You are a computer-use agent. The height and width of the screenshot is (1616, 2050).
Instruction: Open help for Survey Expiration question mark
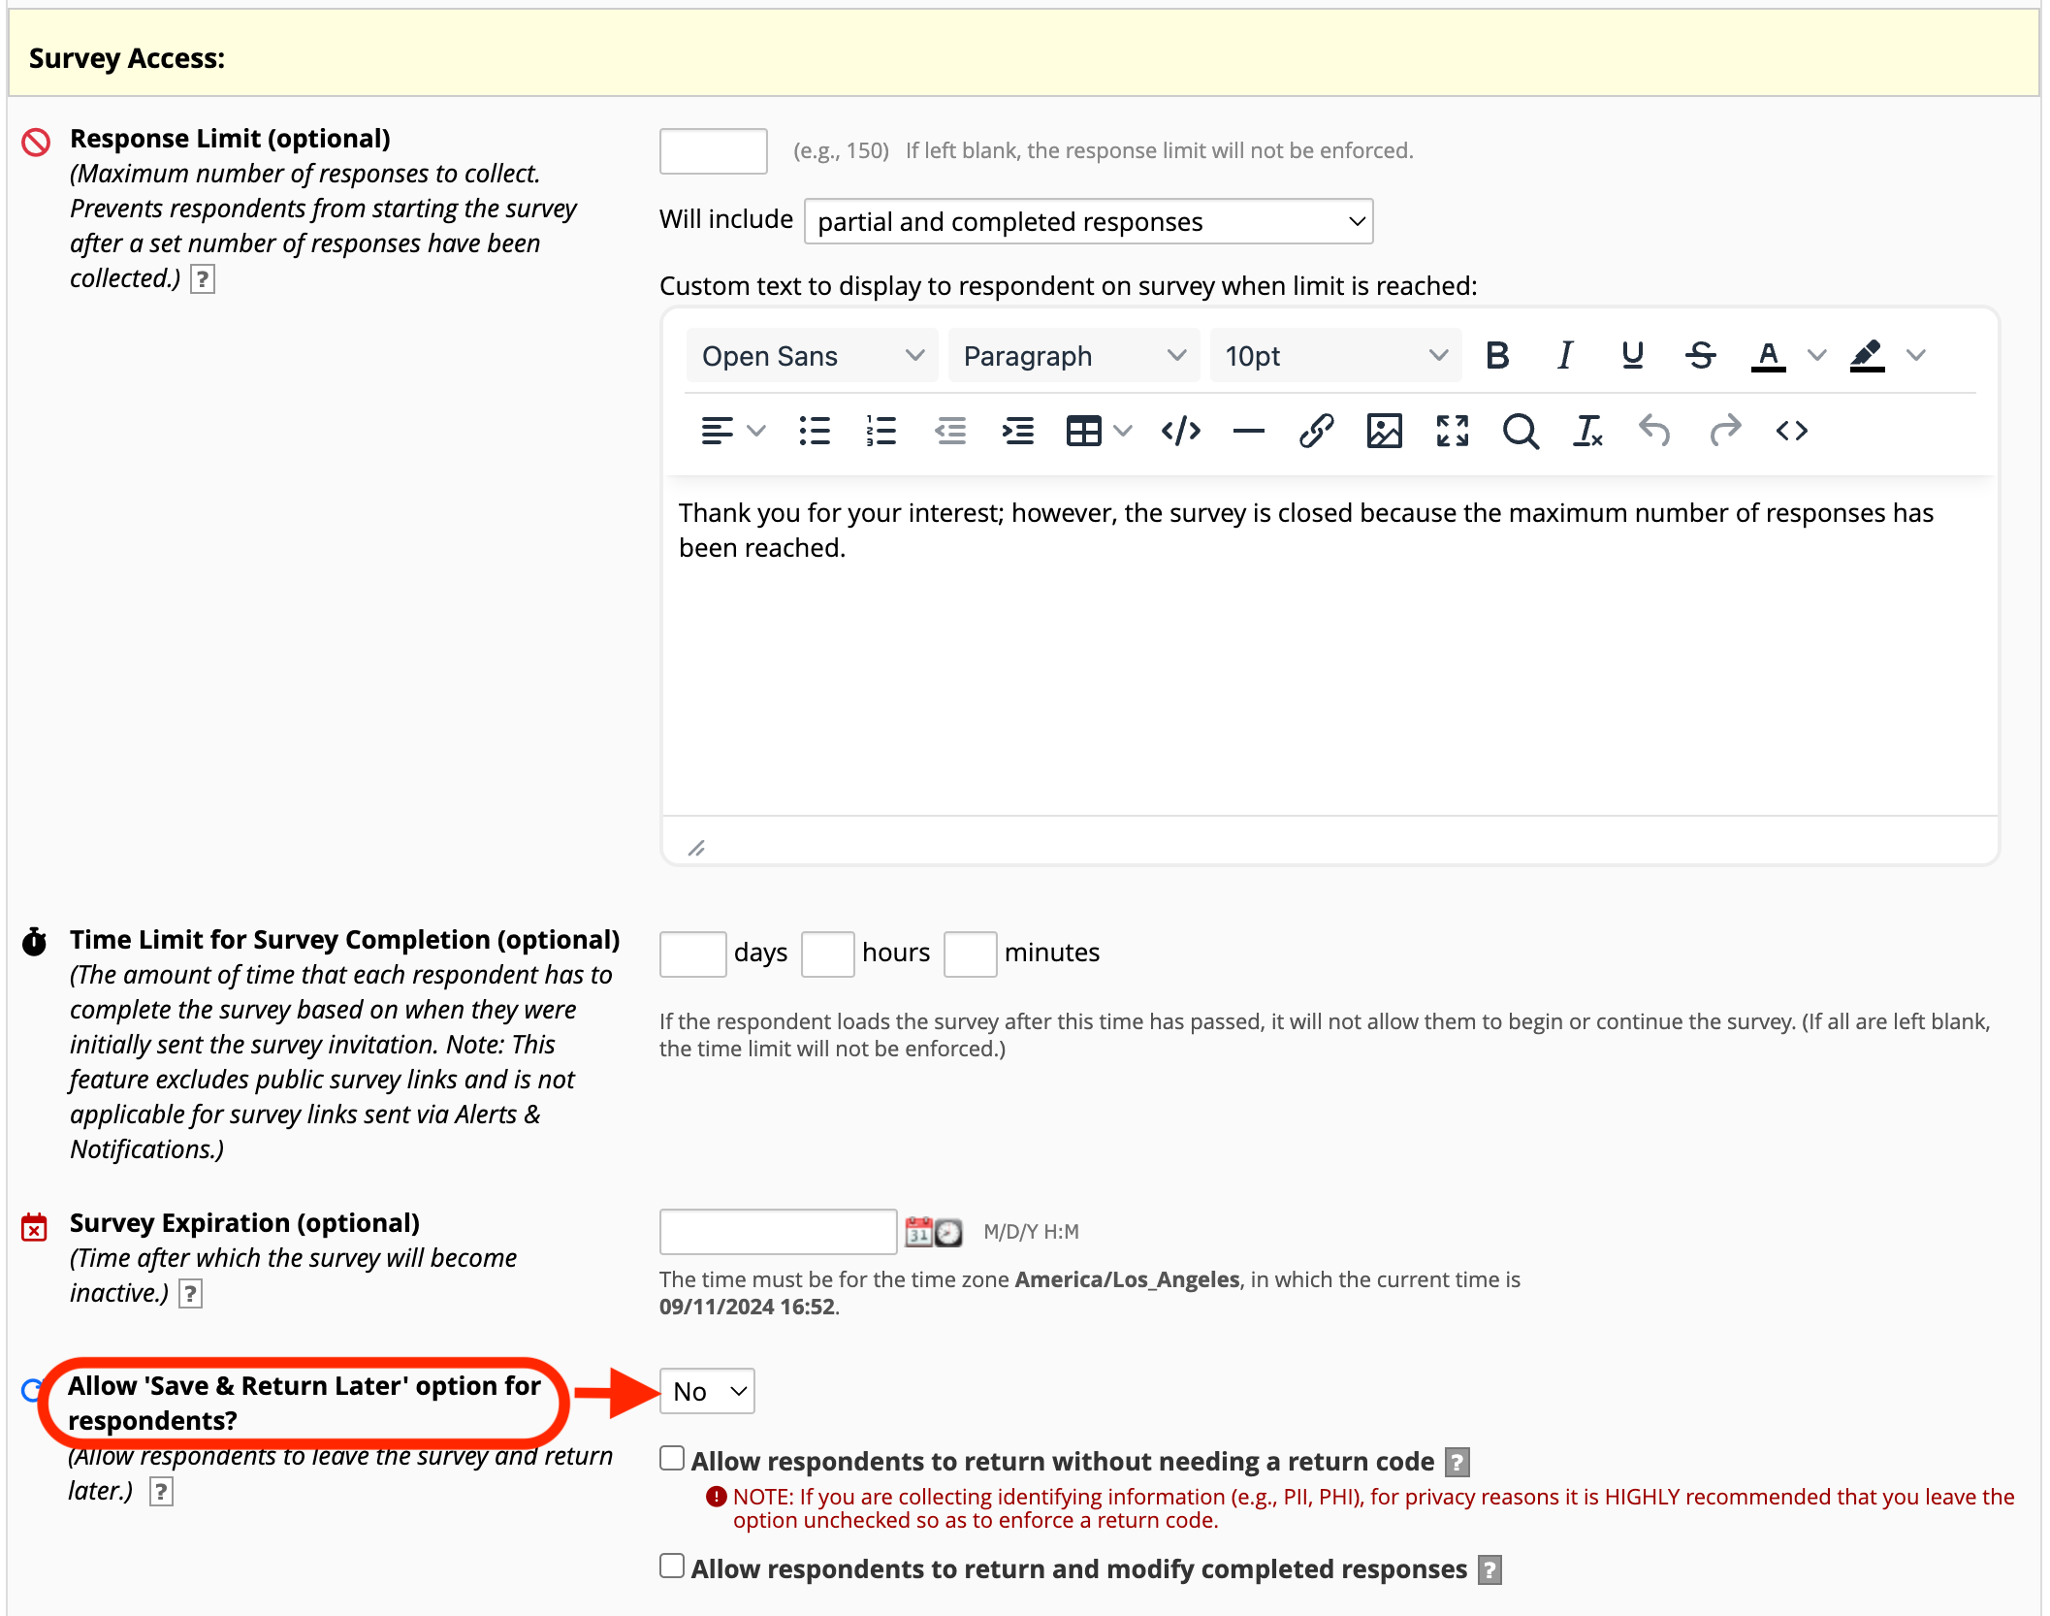tap(190, 1294)
